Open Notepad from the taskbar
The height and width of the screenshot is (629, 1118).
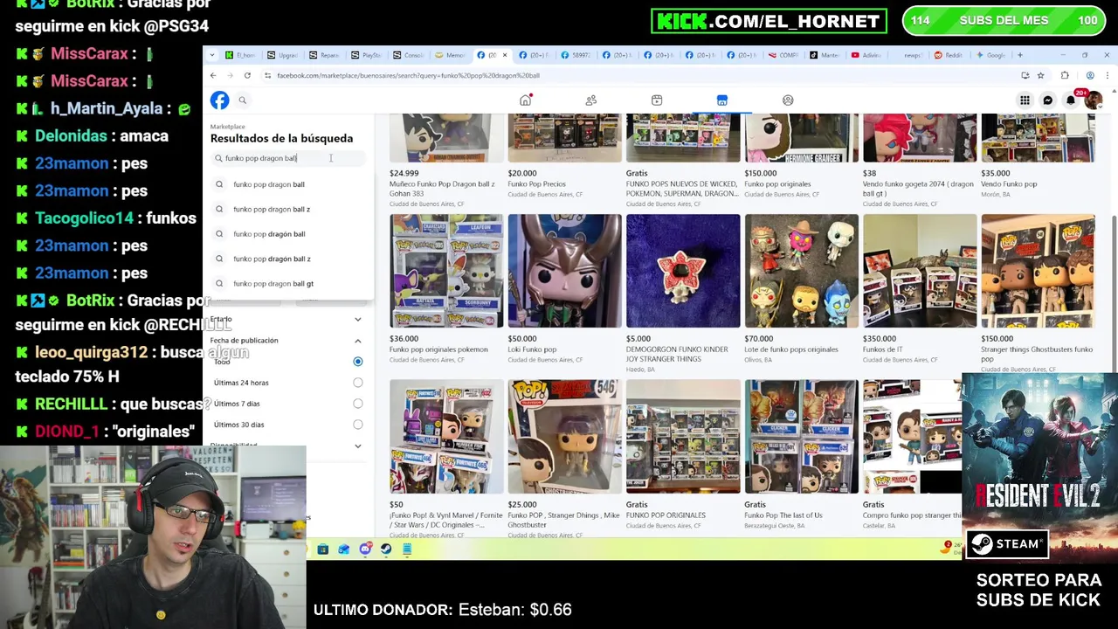(x=407, y=550)
